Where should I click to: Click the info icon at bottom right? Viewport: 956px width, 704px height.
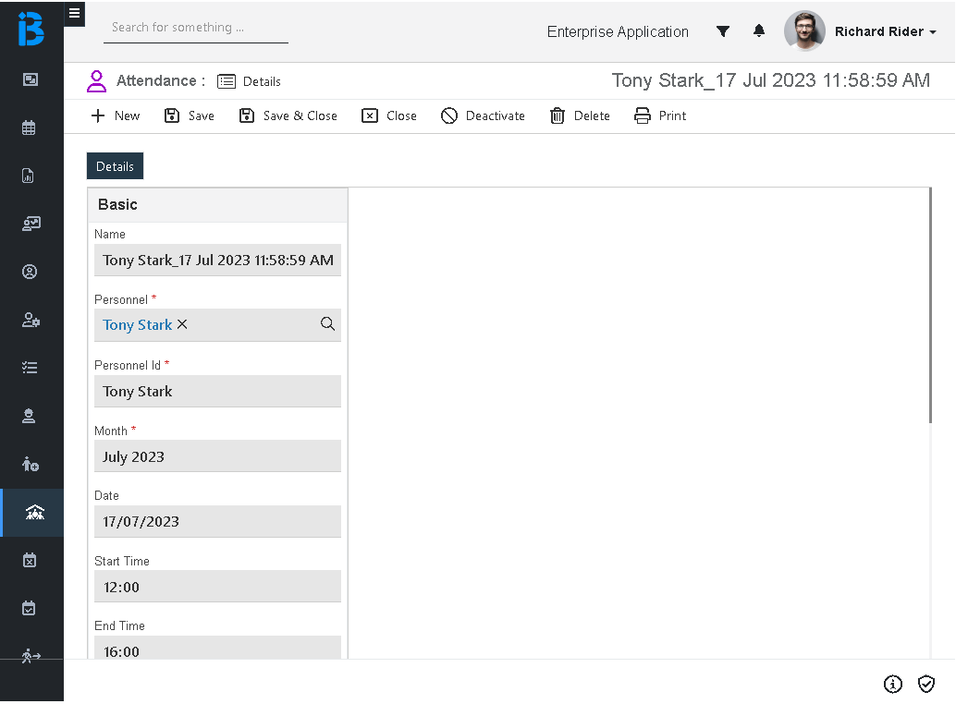coord(892,684)
